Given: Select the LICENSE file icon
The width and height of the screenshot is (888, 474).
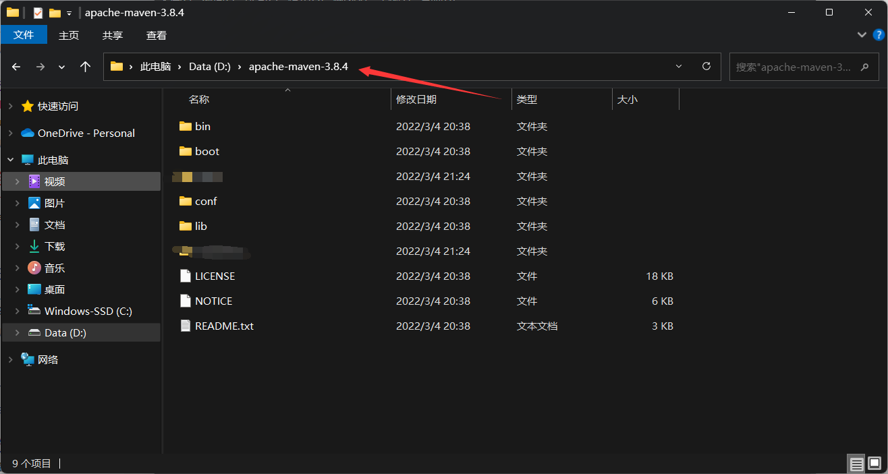Looking at the screenshot, I should click(186, 276).
